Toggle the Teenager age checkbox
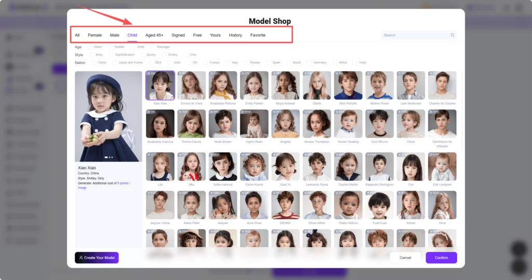The height and width of the screenshot is (280, 532). tap(153, 47)
